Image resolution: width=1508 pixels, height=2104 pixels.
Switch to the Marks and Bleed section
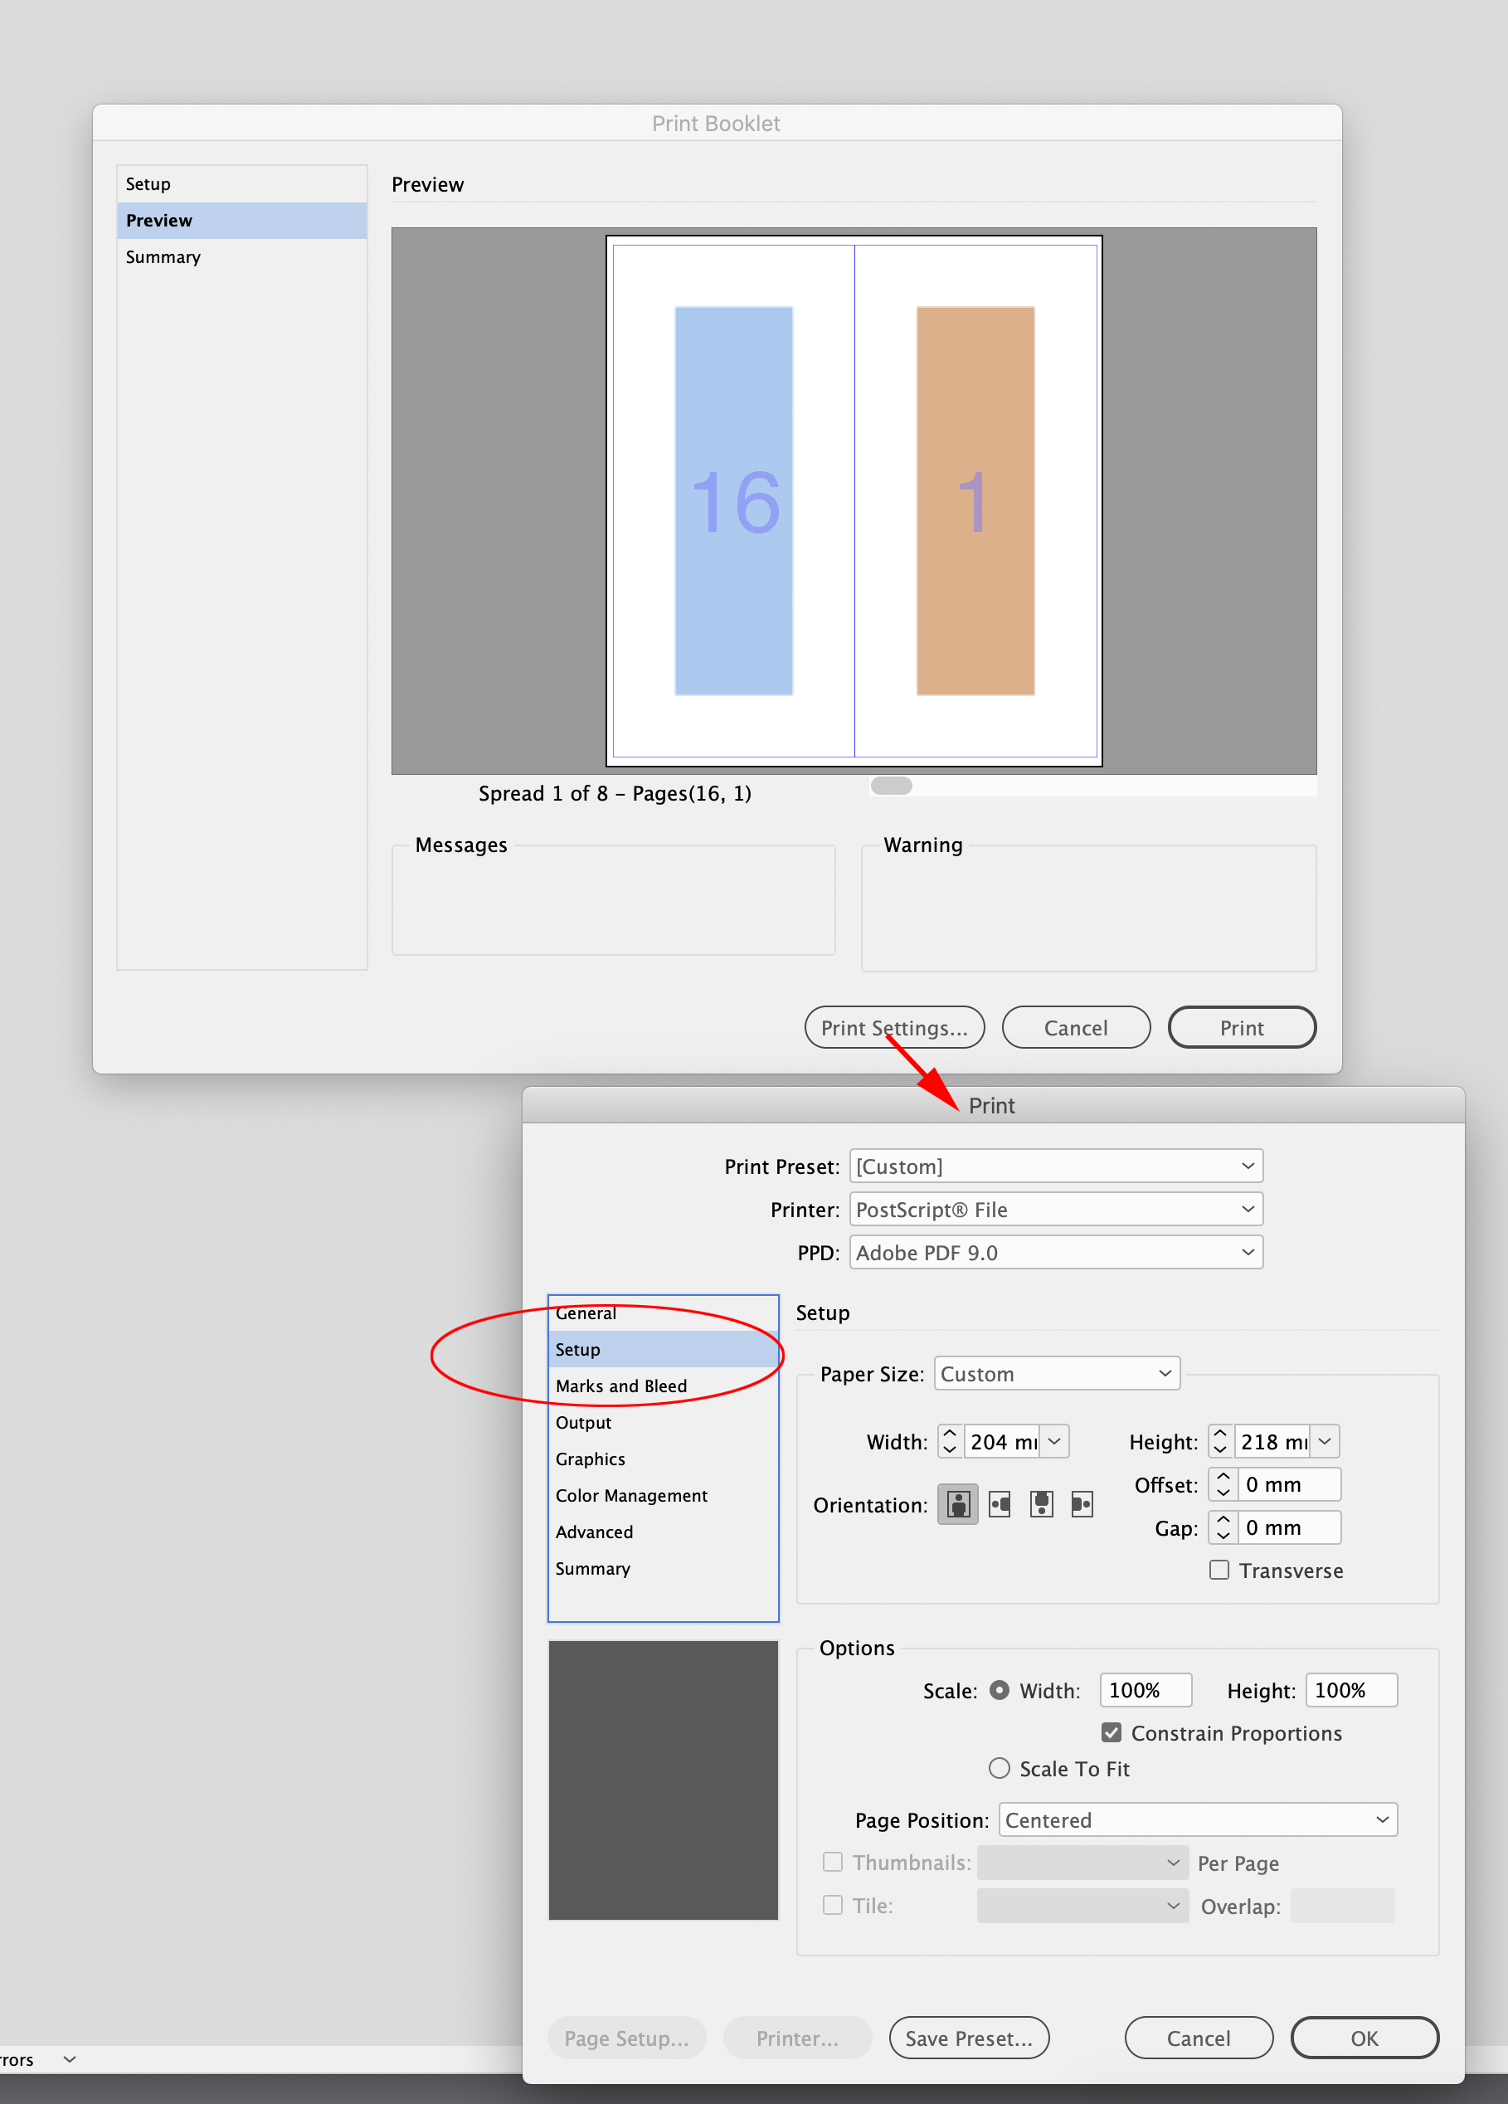point(622,1385)
